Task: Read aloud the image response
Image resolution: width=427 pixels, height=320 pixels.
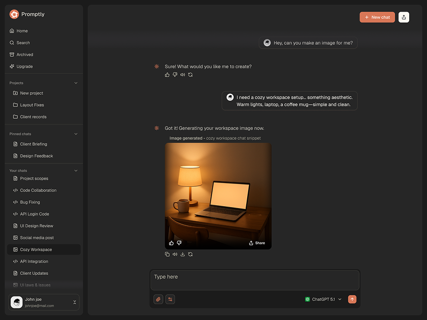Action: 175,254
